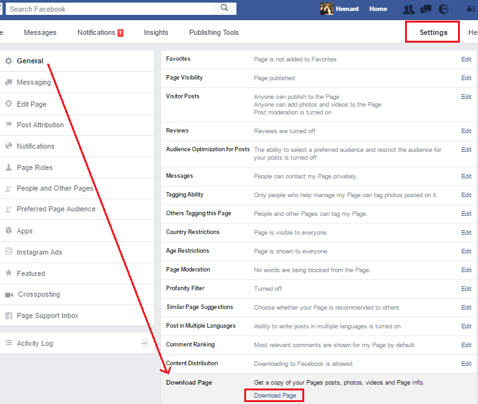Edit Audience Optimization for Posts

coord(466,149)
